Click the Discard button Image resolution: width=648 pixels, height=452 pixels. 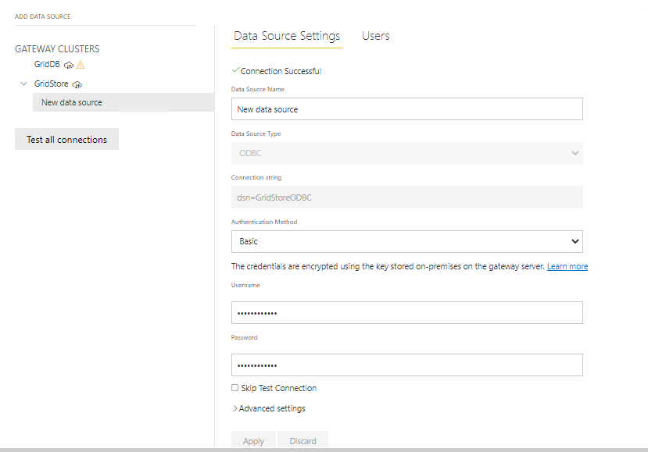303,441
